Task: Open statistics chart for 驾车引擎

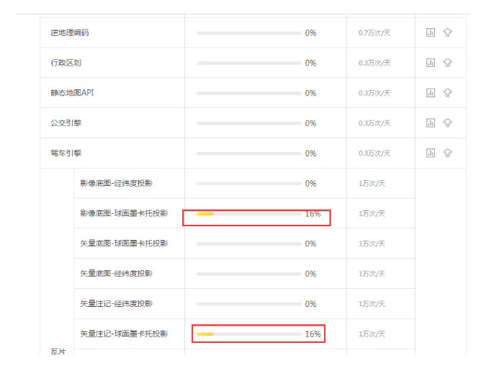Action: click(431, 153)
